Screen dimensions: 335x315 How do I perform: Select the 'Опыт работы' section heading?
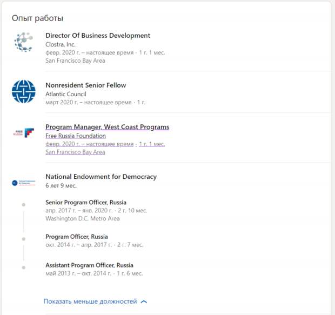(x=37, y=18)
